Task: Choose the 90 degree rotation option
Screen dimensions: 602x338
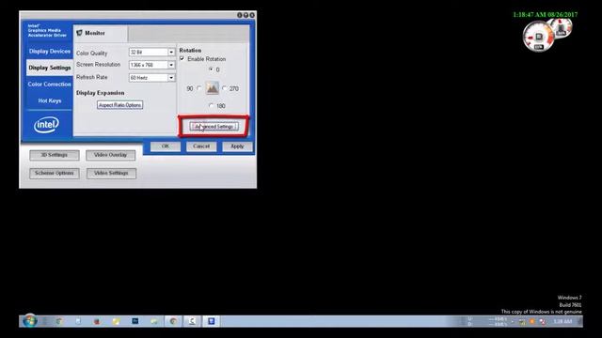Action: [x=198, y=88]
